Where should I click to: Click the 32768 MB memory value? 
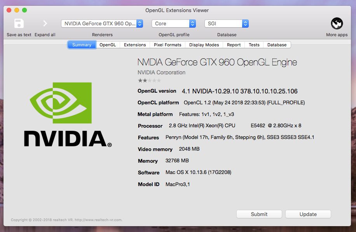[177, 161]
